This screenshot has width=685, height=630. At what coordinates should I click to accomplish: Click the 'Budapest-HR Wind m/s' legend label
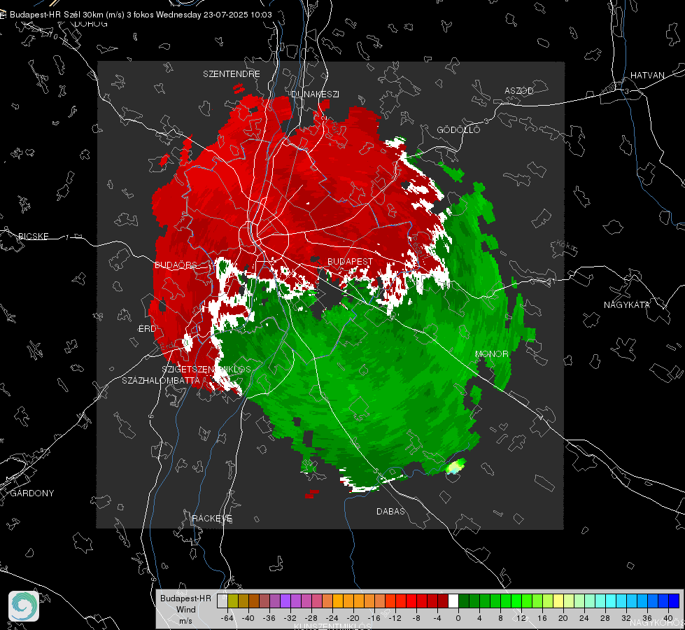[x=185, y=610]
